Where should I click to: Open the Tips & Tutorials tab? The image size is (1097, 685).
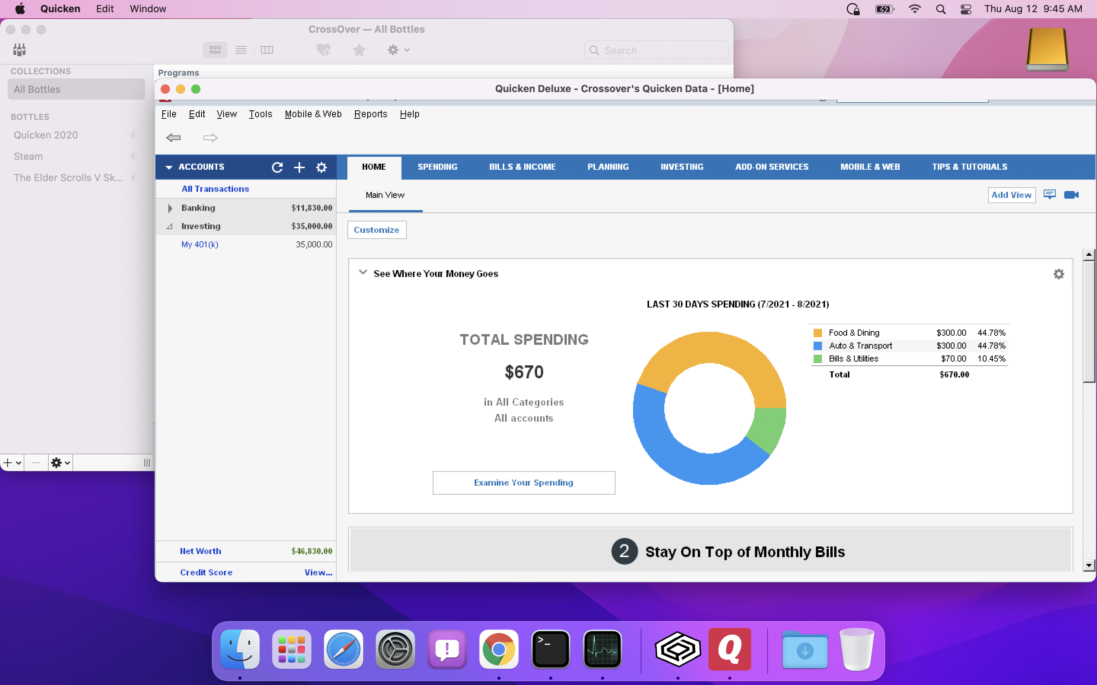(x=969, y=167)
